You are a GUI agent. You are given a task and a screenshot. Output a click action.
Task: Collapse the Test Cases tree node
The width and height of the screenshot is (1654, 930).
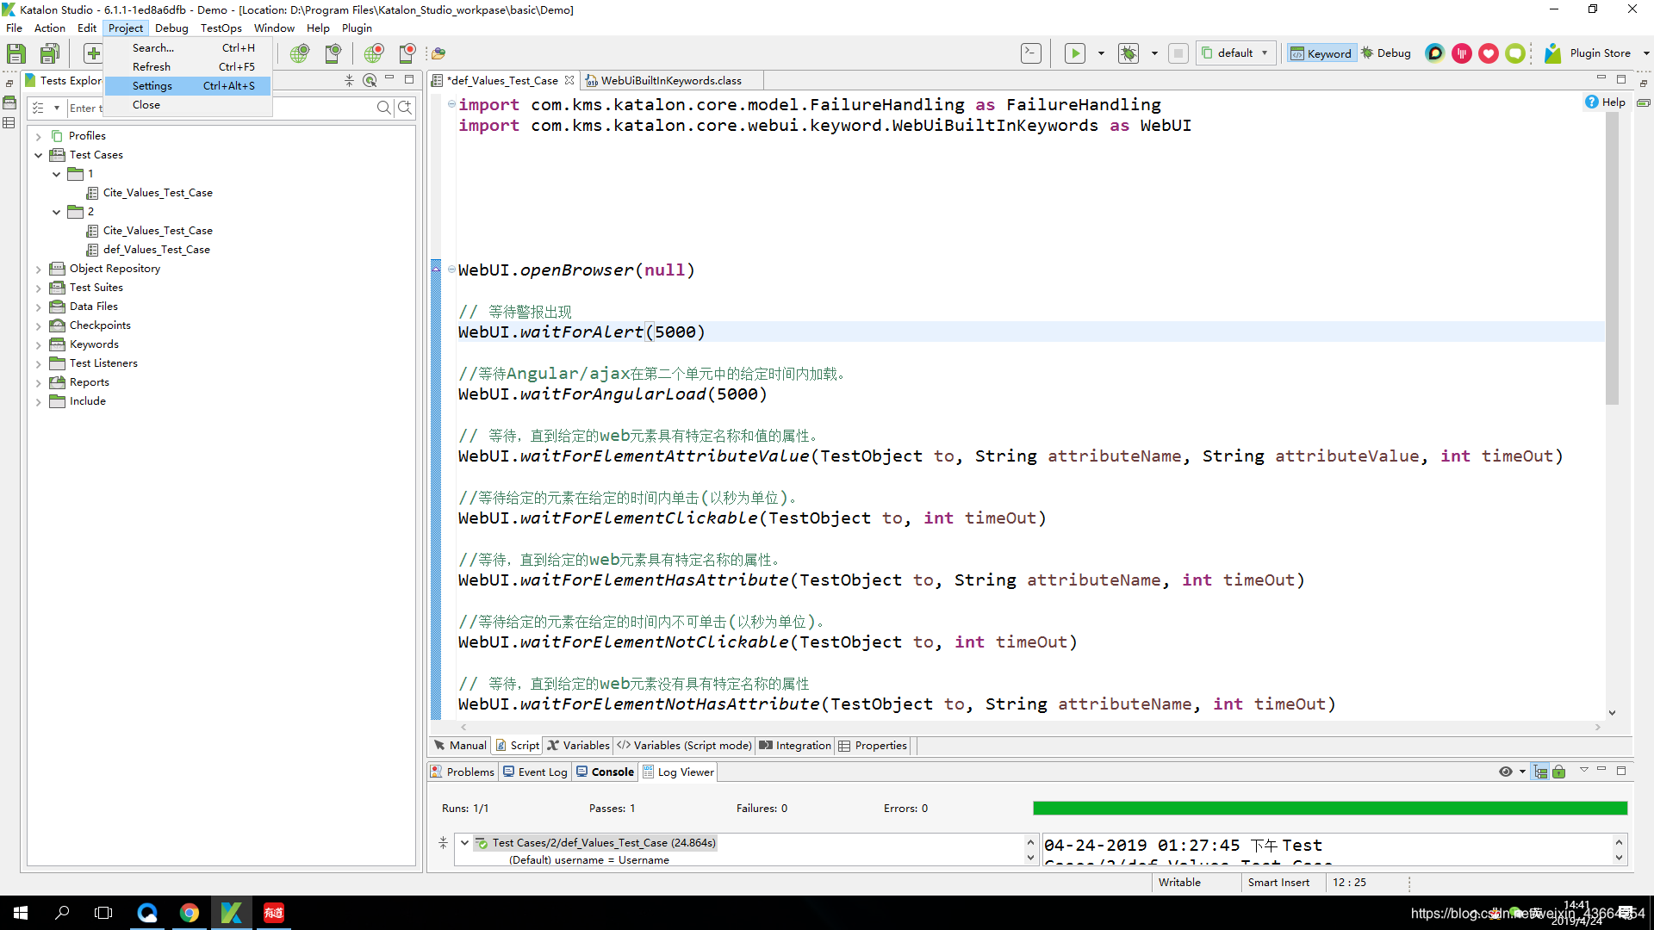[38, 155]
